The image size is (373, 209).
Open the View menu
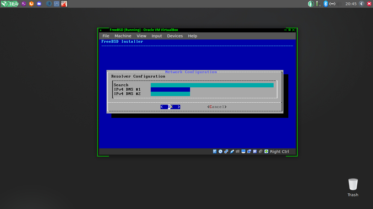click(x=141, y=36)
